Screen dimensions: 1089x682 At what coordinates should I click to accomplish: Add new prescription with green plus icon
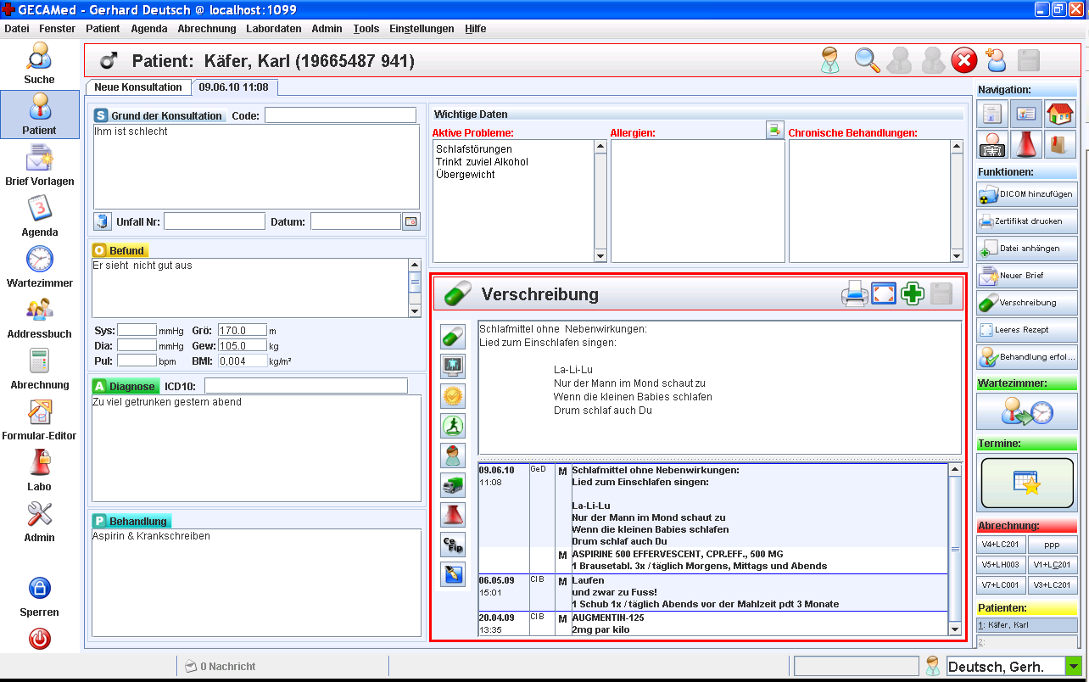tap(913, 294)
